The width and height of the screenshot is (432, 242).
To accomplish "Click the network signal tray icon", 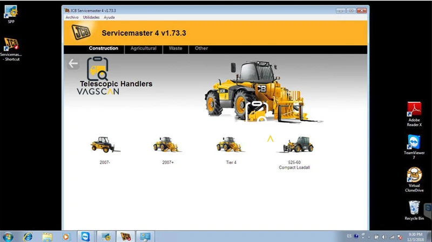I will pyautogui.click(x=392, y=237).
